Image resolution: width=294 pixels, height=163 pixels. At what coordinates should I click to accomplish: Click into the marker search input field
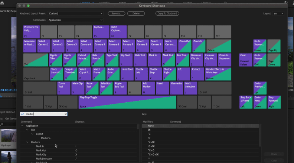(x=44, y=114)
